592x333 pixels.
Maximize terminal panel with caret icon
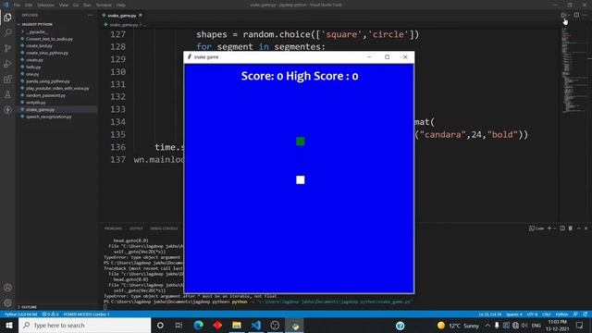point(579,228)
